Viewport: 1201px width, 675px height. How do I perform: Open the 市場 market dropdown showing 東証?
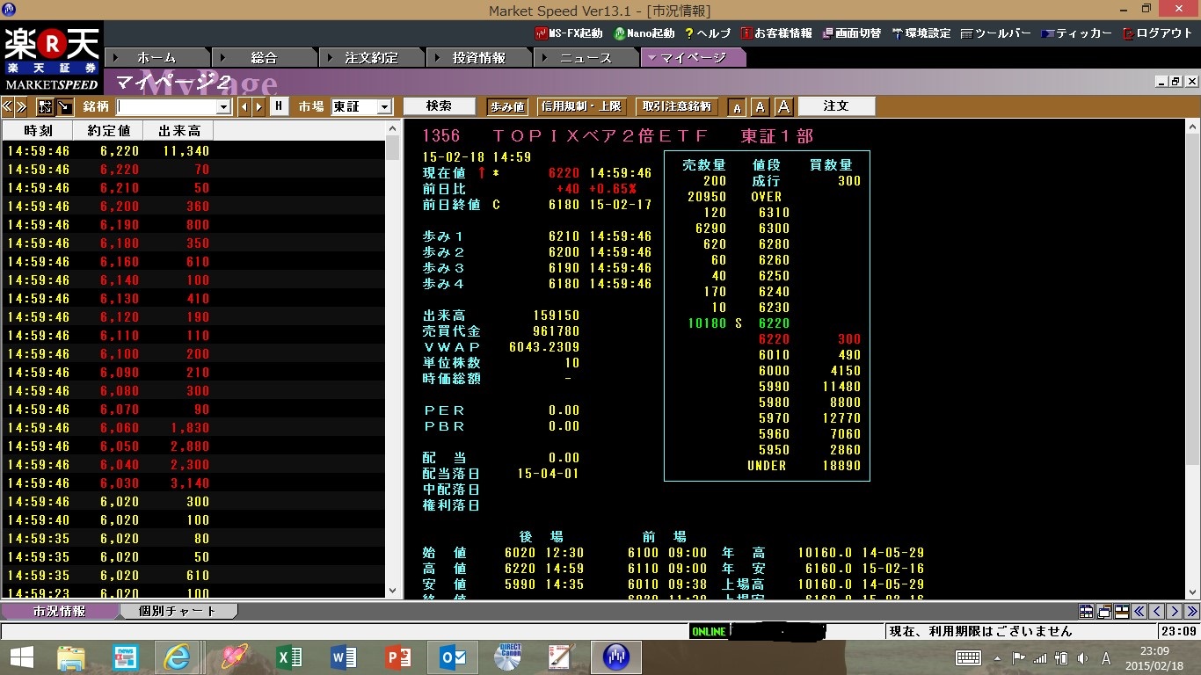pyautogui.click(x=383, y=107)
